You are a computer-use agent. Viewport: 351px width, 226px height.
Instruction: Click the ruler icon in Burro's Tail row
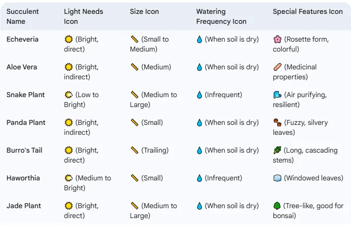[134, 150]
